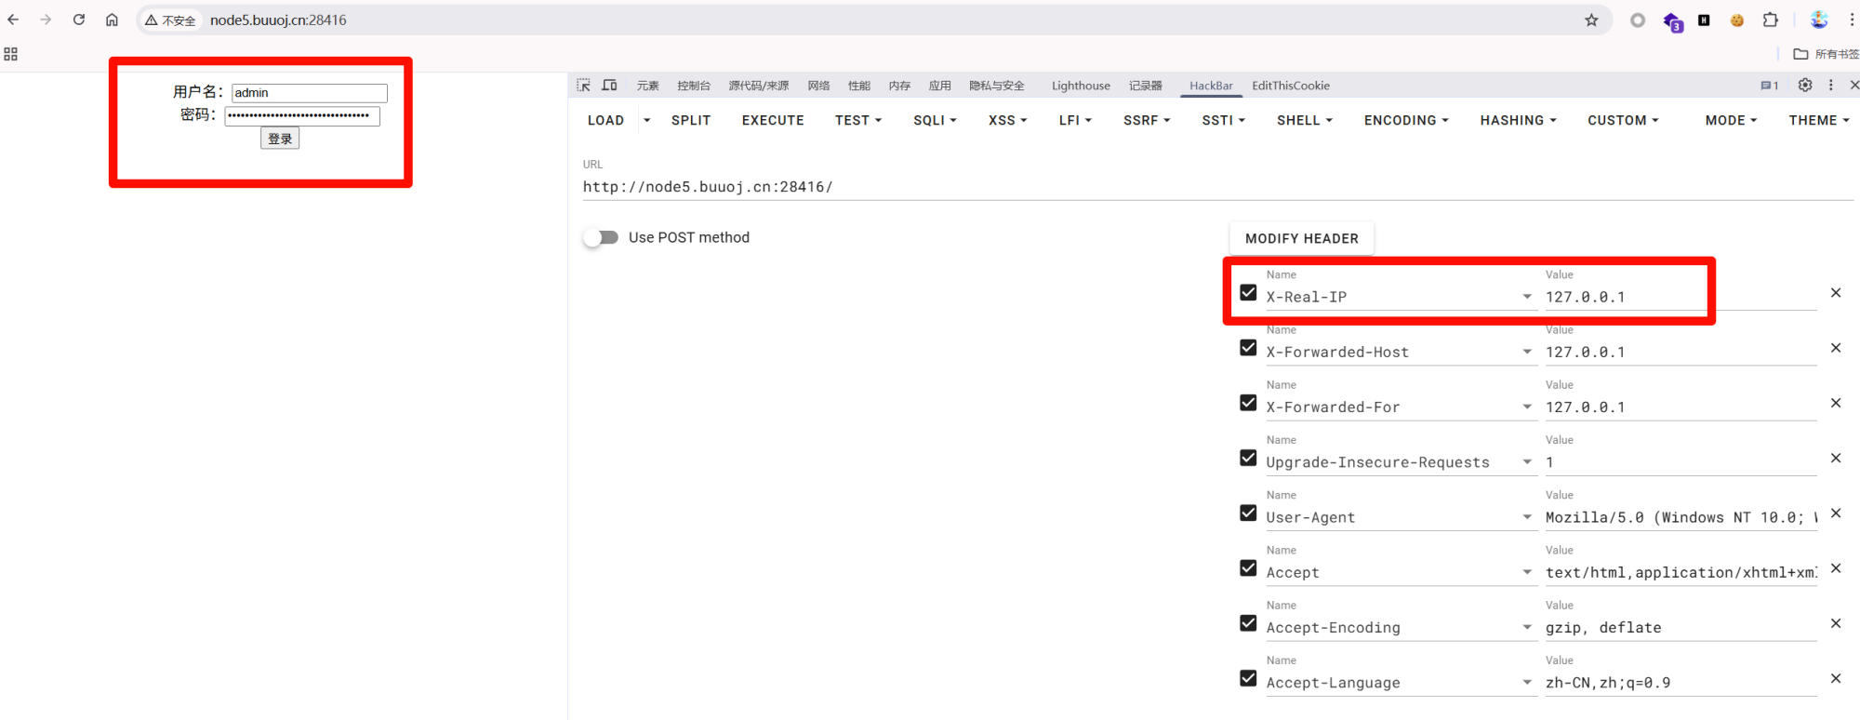The image size is (1860, 720).
Task: Open DevTools settings gear icon
Action: tap(1804, 86)
